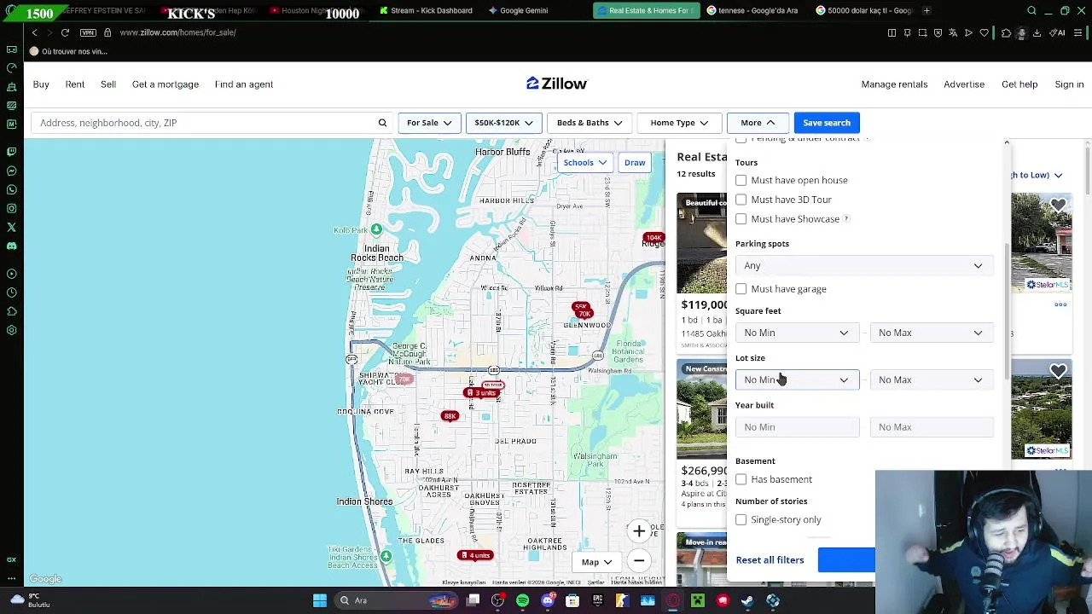Open Lot size No Max dropdown
Image resolution: width=1092 pixels, height=614 pixels.
point(932,379)
